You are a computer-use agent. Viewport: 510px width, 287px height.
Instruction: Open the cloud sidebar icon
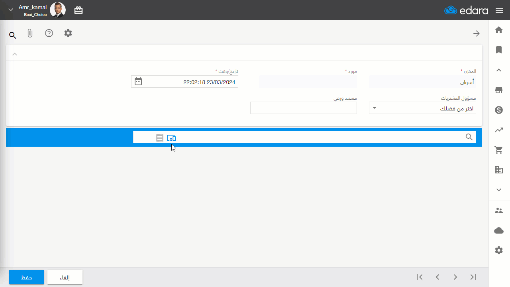point(499,230)
